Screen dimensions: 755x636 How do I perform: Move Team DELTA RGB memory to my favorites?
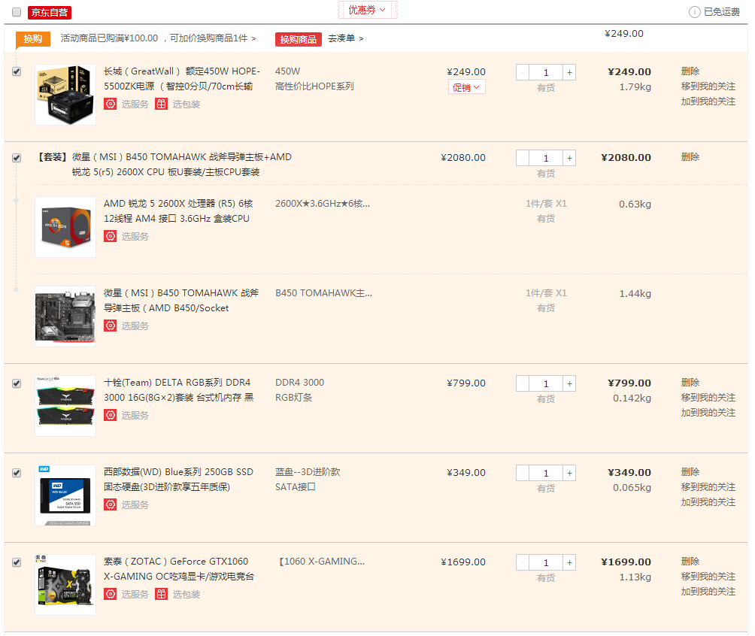(708, 398)
